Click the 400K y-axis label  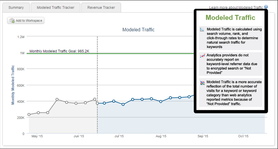(21, 102)
